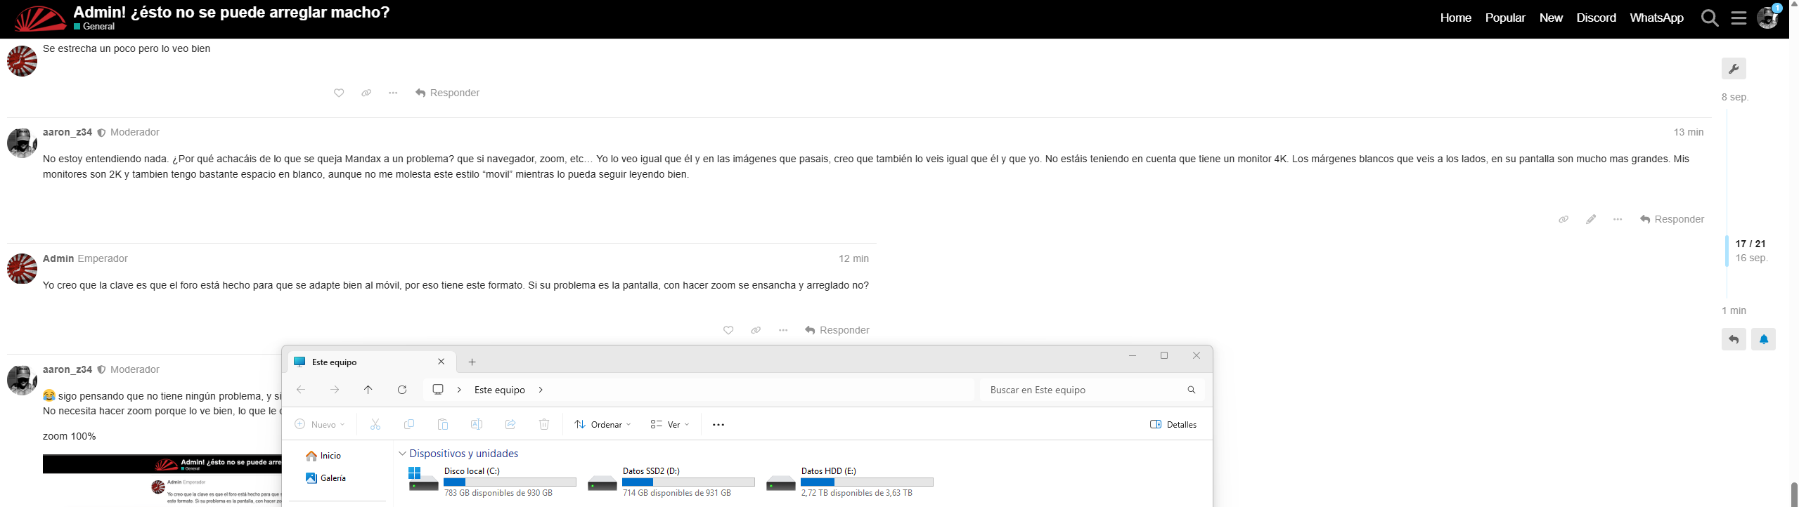Open the General category link
Viewport: 1799px width, 507px height.
tap(98, 27)
